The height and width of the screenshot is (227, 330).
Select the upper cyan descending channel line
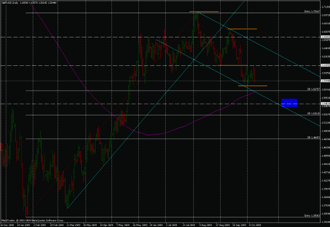pyautogui.click(x=259, y=45)
